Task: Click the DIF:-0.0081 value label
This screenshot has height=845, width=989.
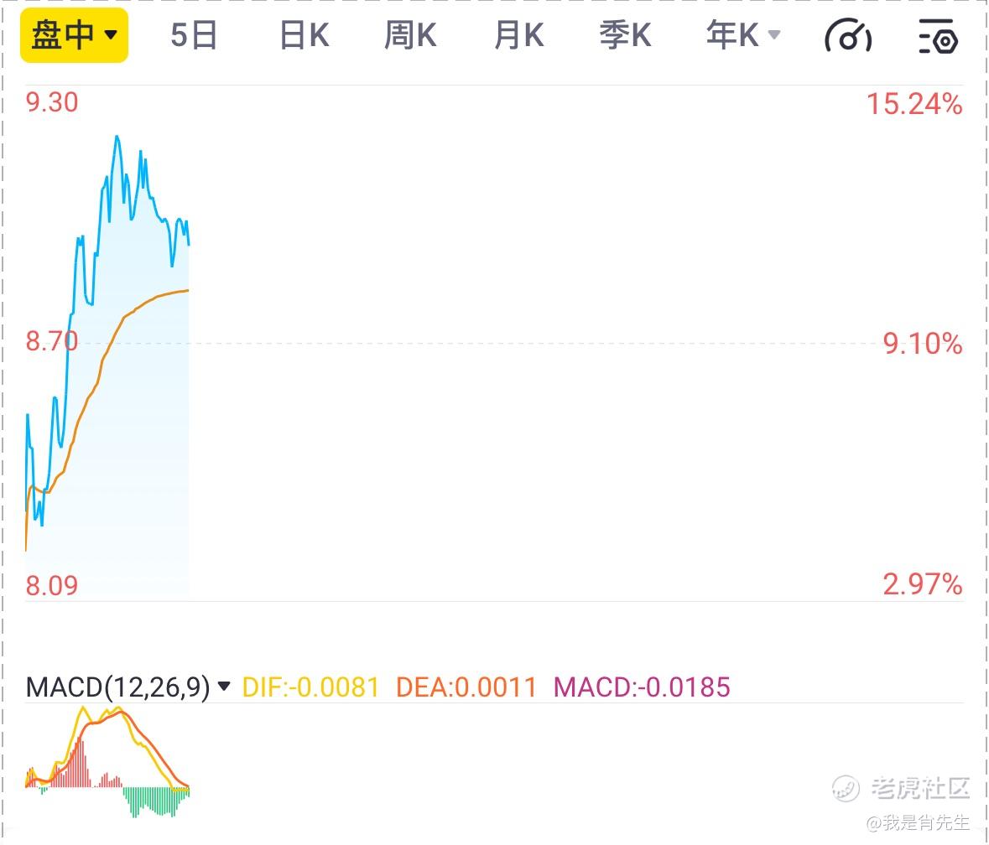Action: coord(310,687)
